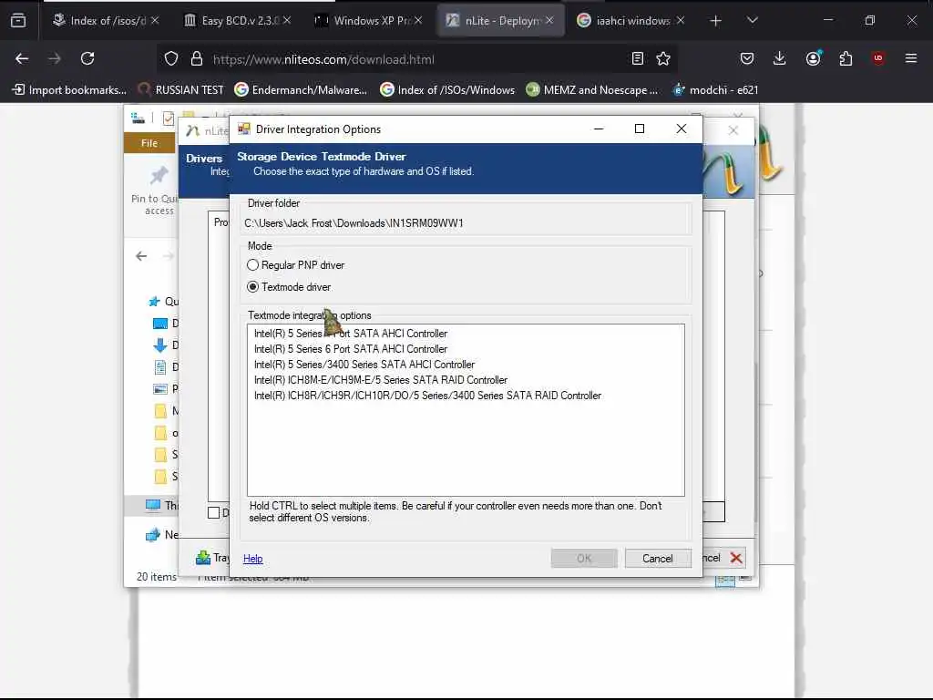933x700 pixels.
Task: Open the modchi - e621 bookmark
Action: tap(715, 90)
